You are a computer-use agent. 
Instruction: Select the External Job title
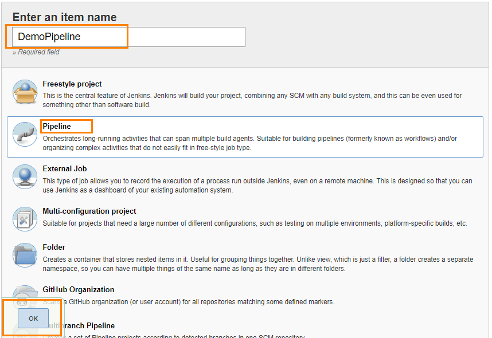point(65,169)
